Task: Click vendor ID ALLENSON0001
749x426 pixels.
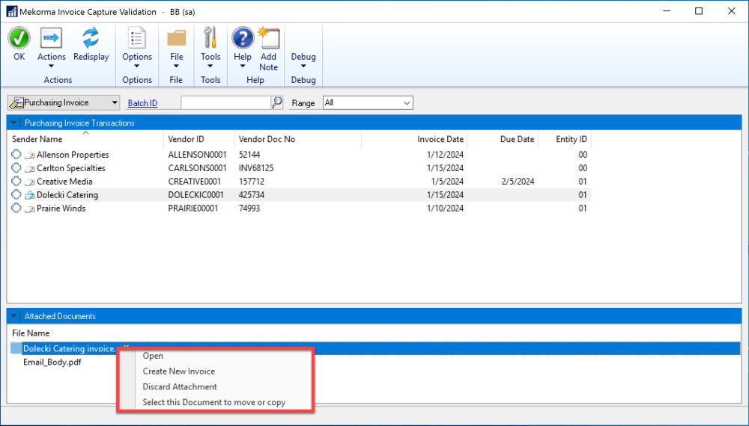Action: 197,155
